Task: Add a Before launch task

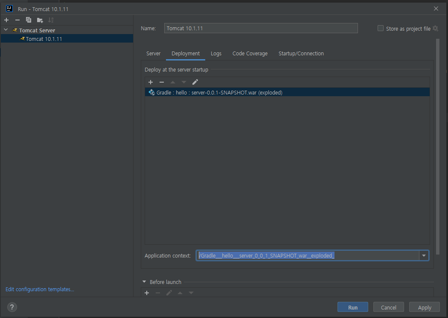Action: pos(147,293)
